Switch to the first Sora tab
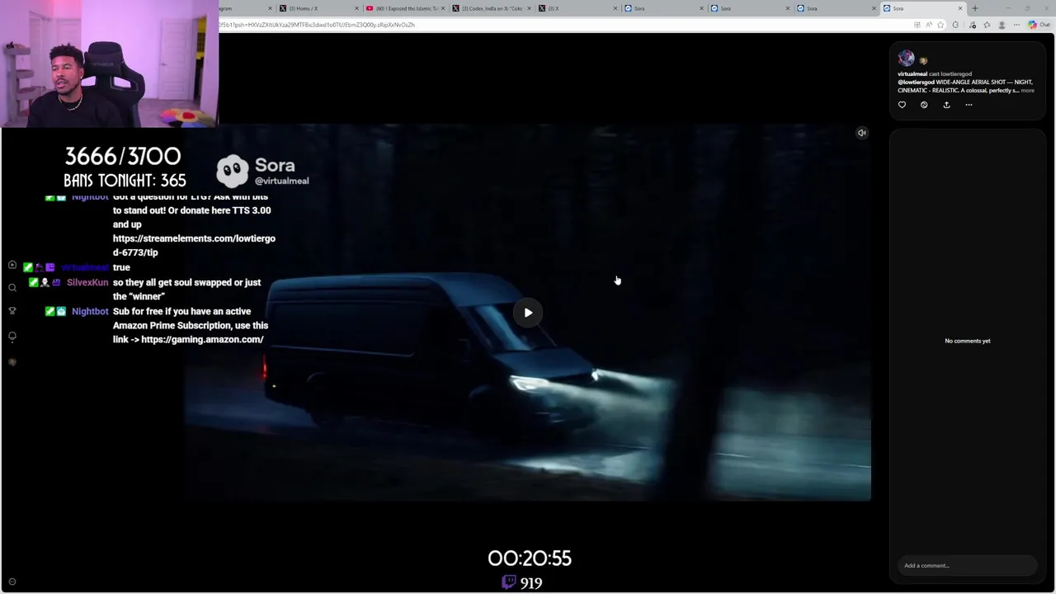Viewport: 1056px width, 594px height. tap(664, 8)
